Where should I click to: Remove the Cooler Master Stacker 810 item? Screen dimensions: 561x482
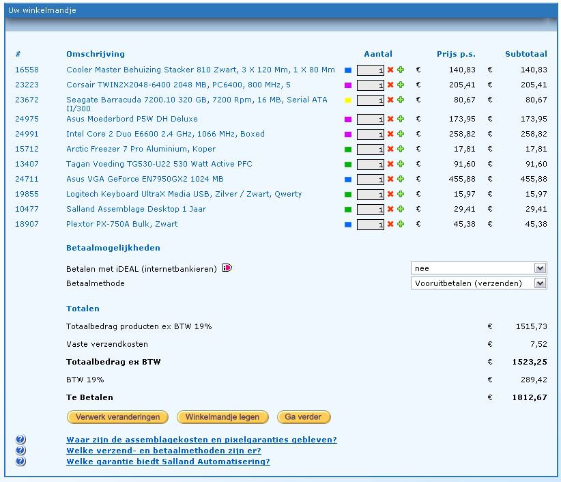tap(390, 70)
